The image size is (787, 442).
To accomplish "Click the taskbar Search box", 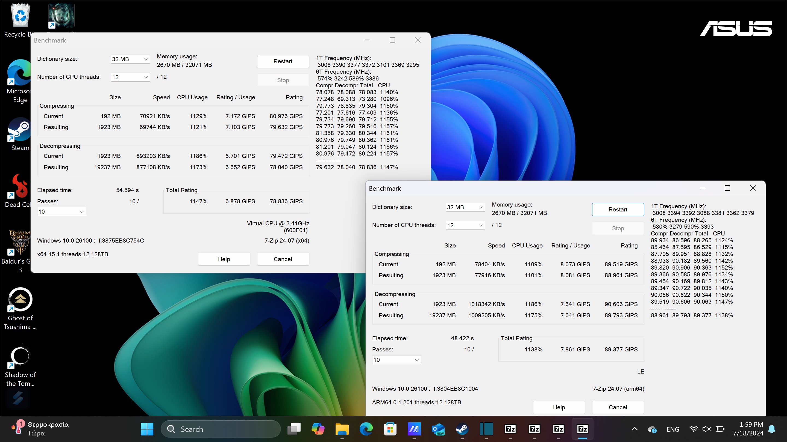I will pos(221,429).
